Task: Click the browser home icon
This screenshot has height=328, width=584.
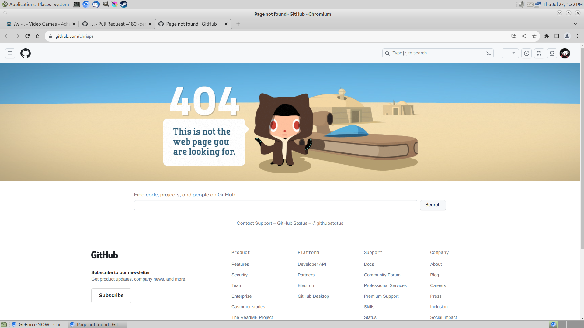Action: pos(38,36)
